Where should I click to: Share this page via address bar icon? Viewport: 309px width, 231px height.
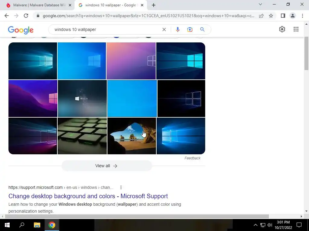coord(261,16)
